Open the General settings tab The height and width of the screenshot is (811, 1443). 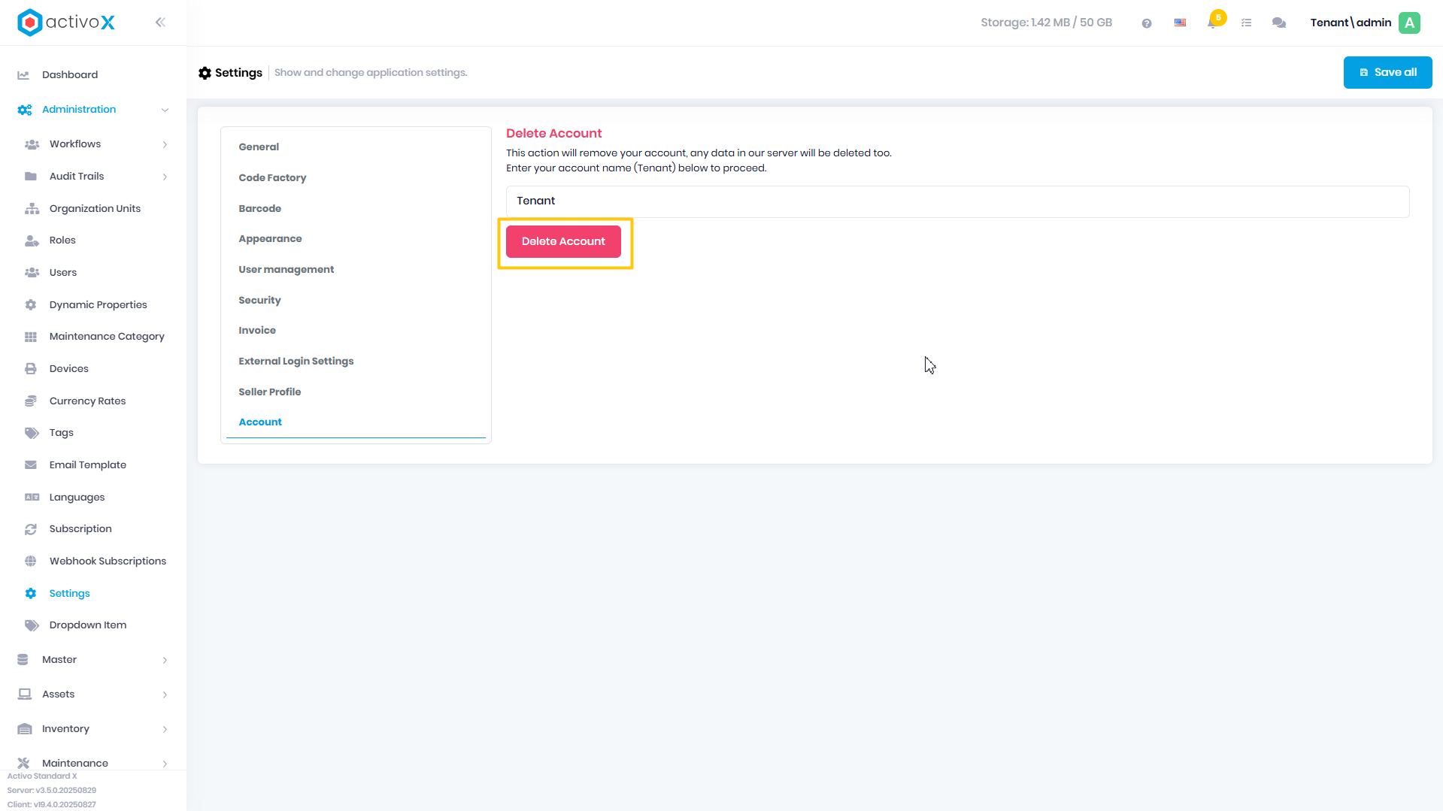pos(356,147)
